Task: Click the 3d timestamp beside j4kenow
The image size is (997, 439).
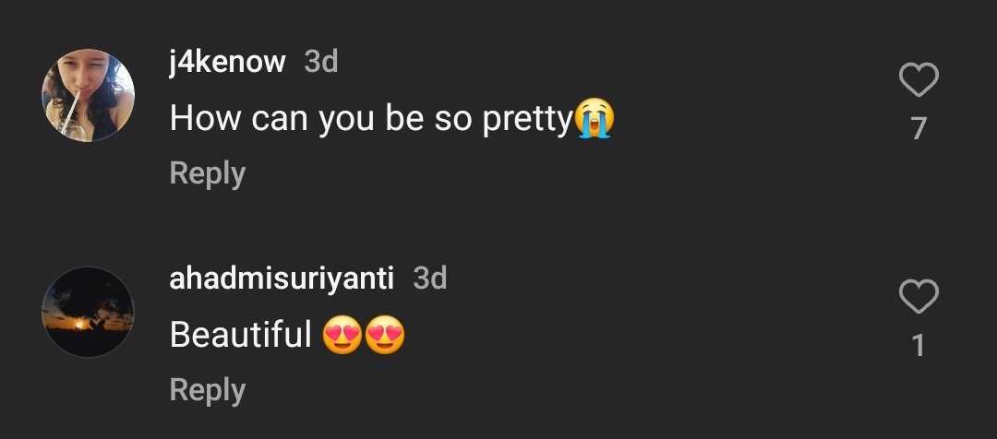Action: (x=321, y=62)
